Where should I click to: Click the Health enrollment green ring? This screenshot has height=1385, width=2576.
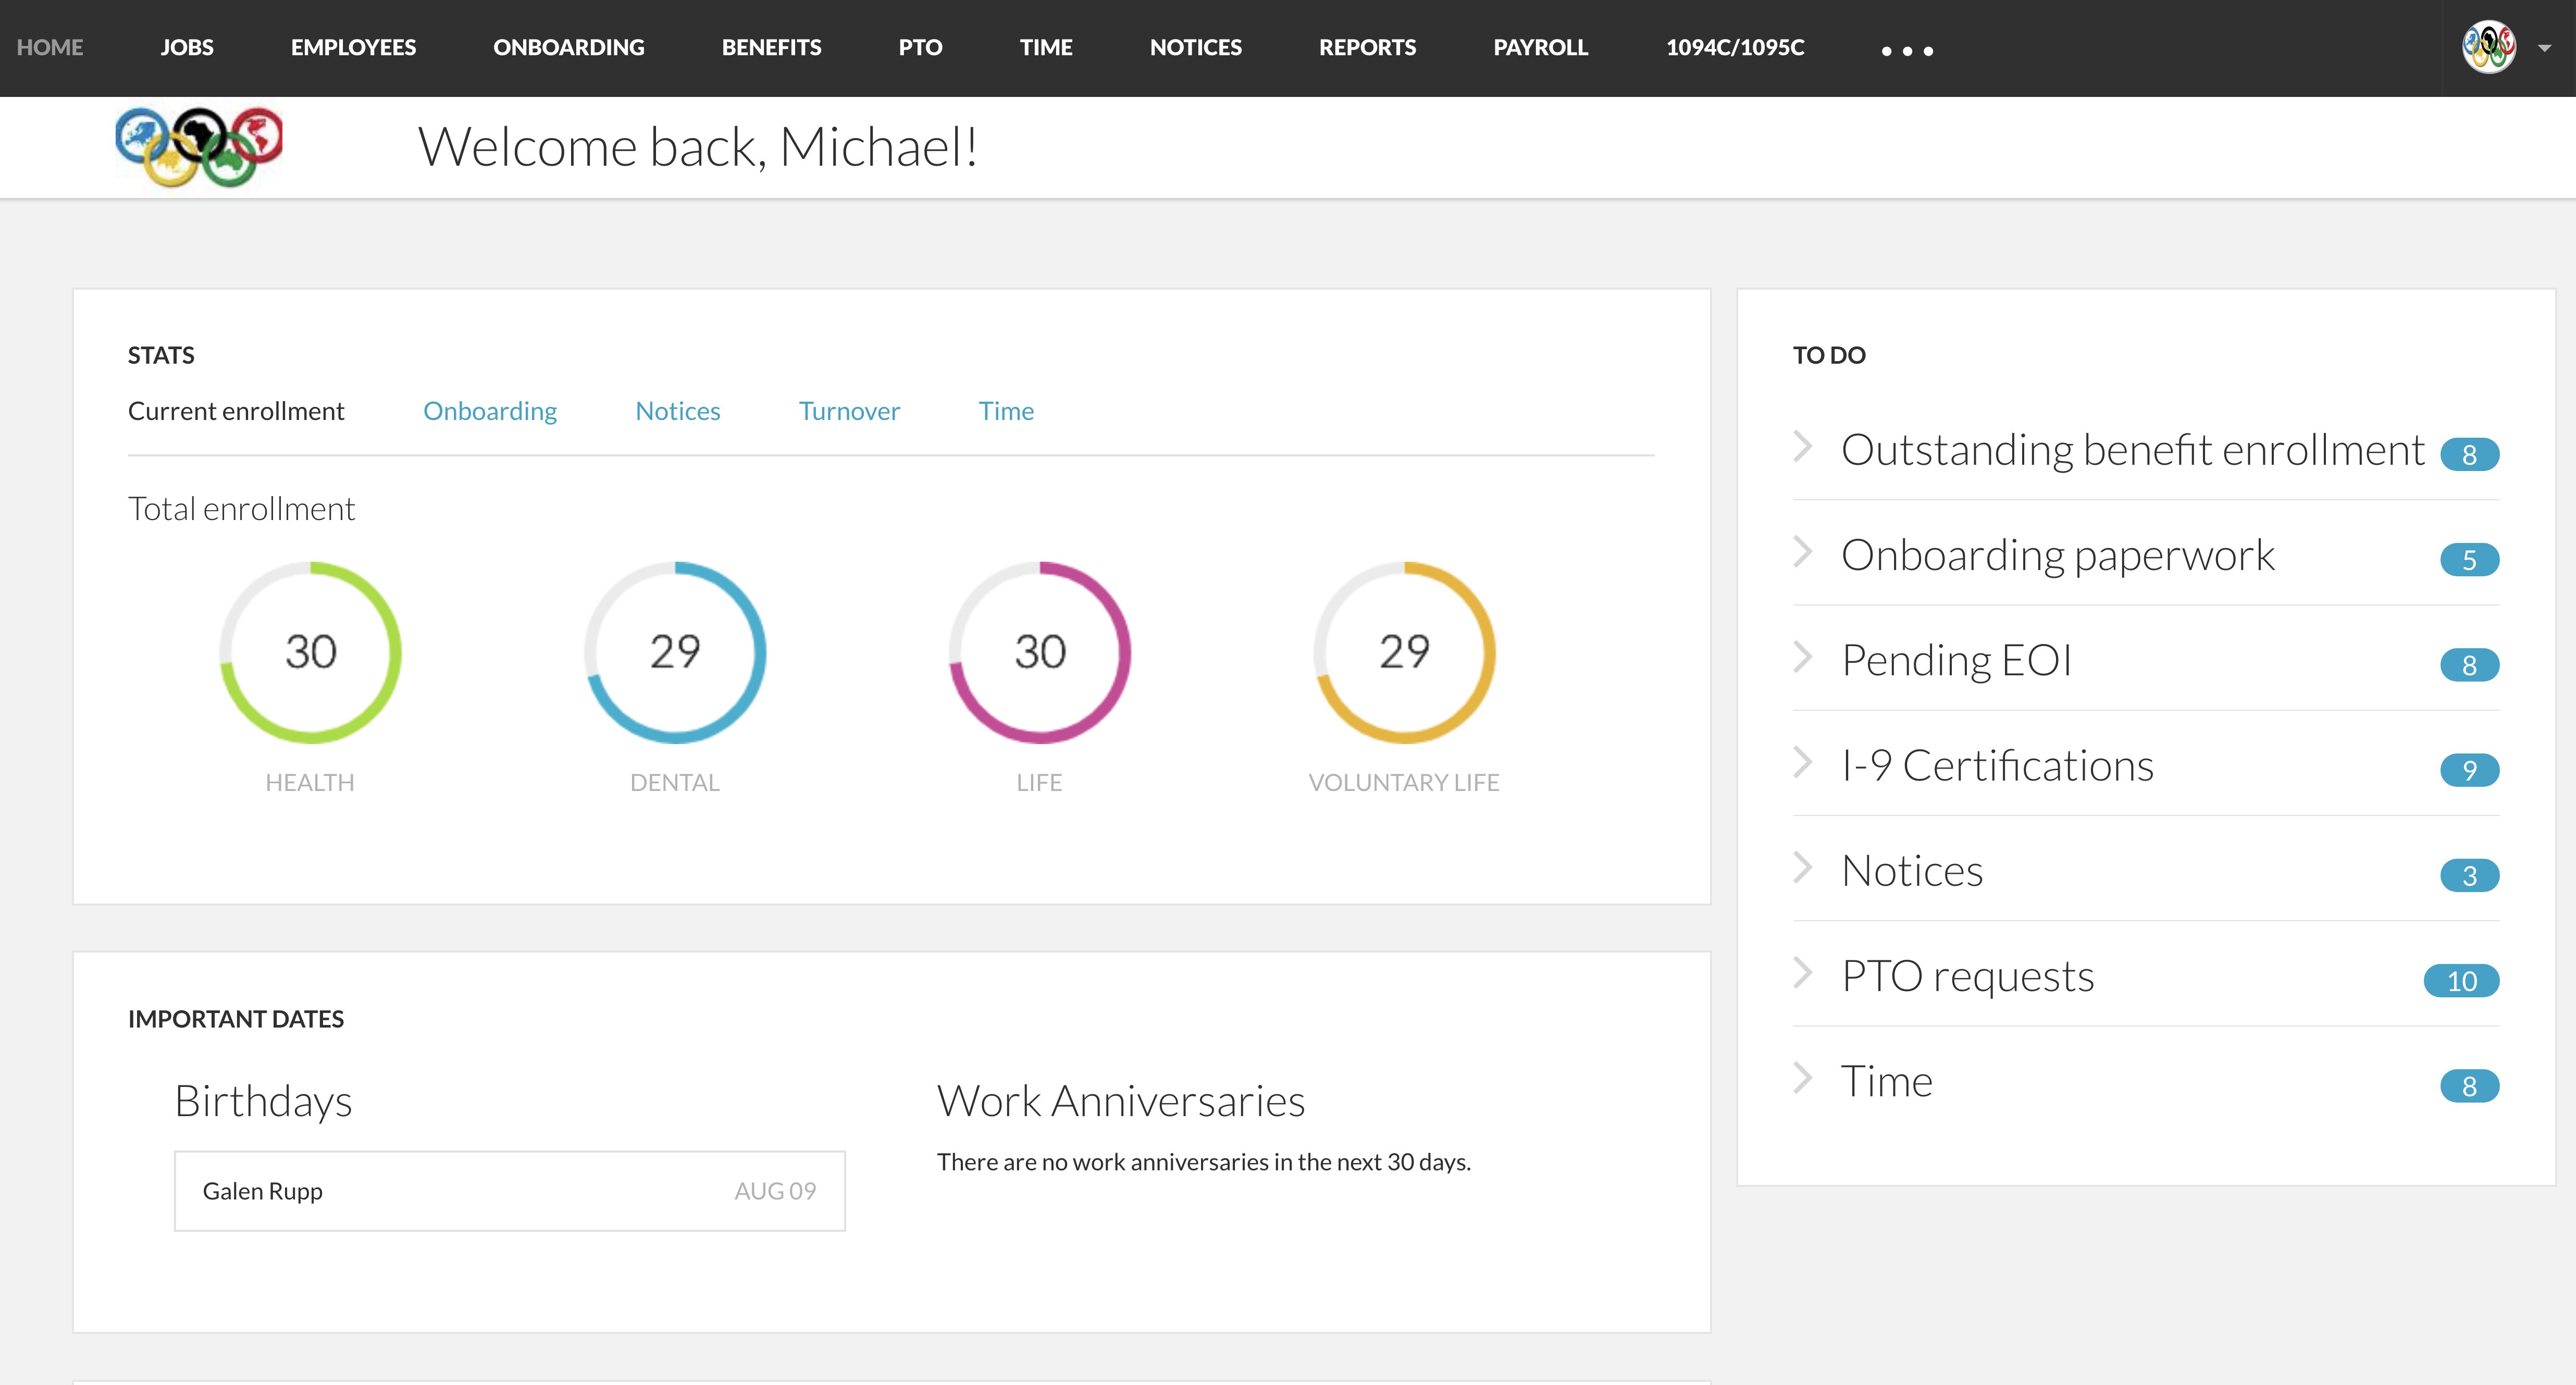[310, 652]
